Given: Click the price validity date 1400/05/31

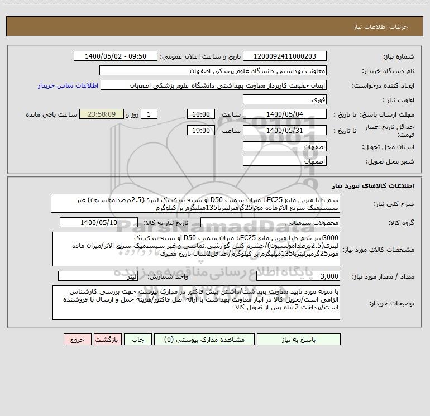Looking at the screenshot, I should tap(285, 130).
